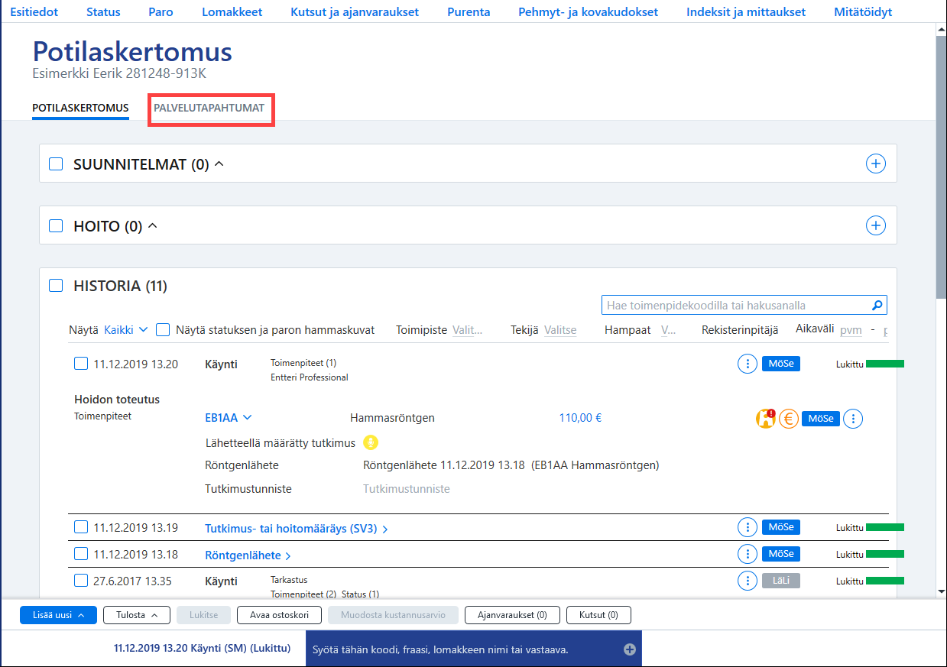Open three-dot menu for 11.12.2019 13.20 visit
Image resolution: width=947 pixels, height=667 pixels.
747,364
